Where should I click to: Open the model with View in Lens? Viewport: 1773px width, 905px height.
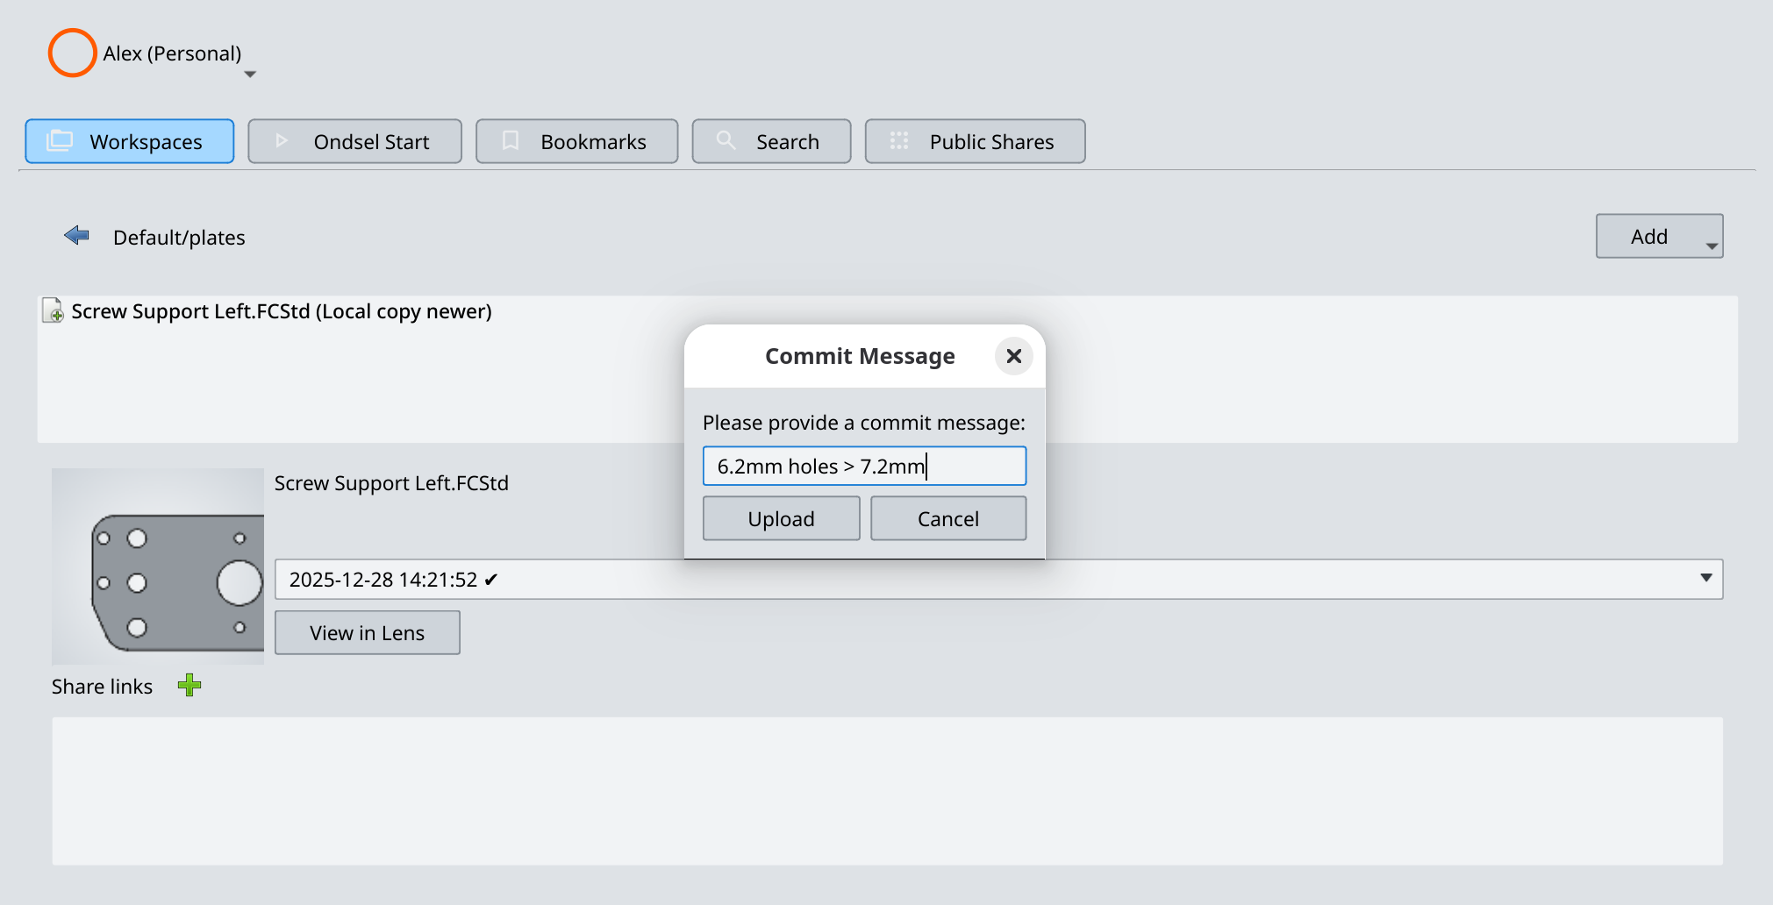367,632
